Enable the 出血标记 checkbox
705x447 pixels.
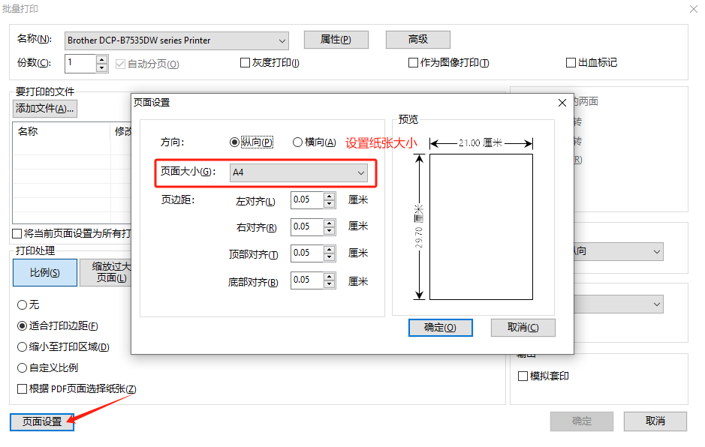(x=571, y=63)
